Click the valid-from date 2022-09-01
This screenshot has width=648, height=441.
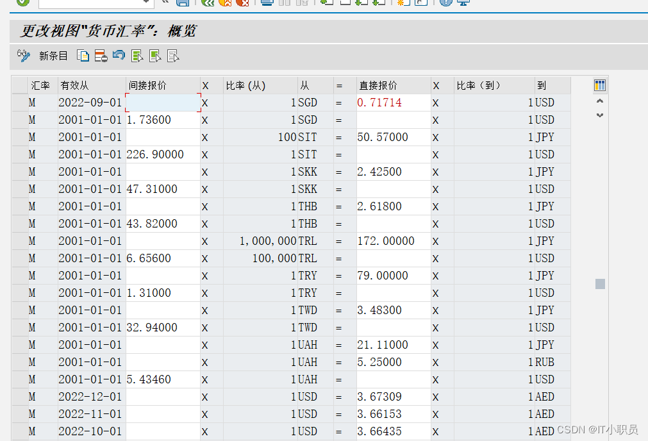coord(90,103)
